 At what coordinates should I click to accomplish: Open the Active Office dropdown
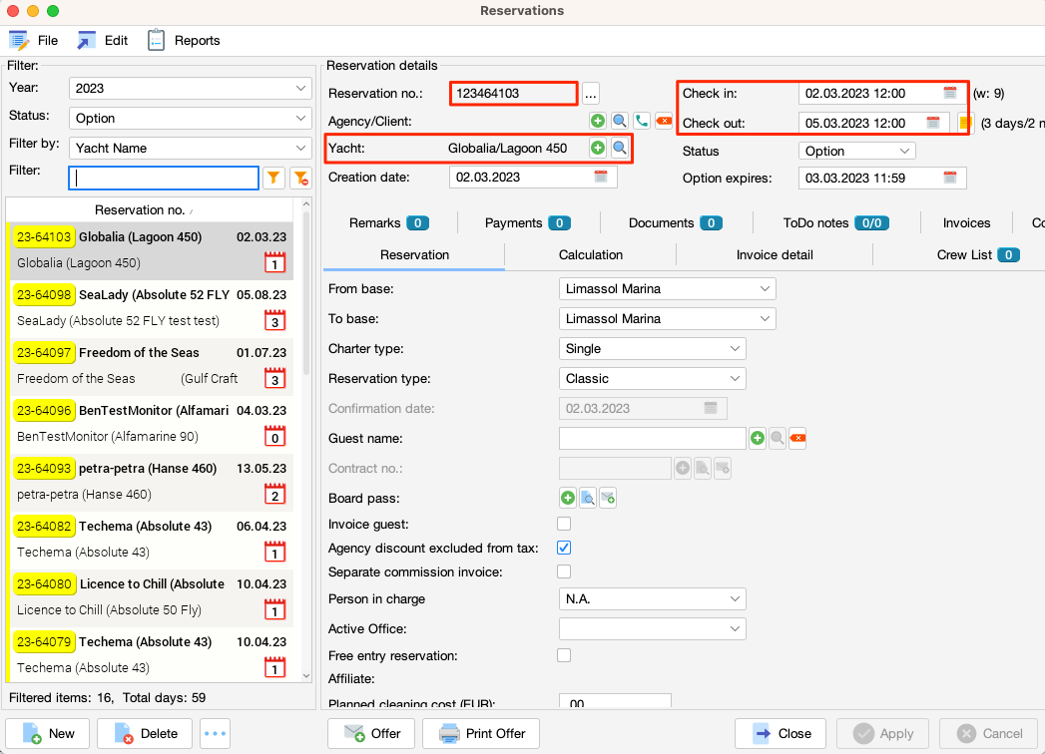[x=652, y=628]
